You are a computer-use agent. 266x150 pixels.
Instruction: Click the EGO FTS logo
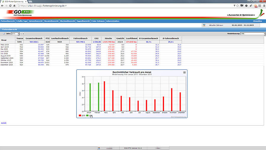pos(20,12)
